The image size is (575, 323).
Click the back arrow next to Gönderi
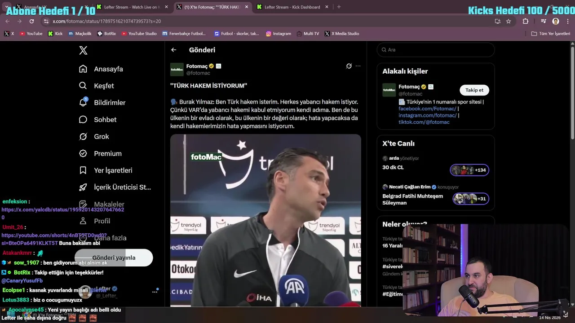[x=174, y=50]
